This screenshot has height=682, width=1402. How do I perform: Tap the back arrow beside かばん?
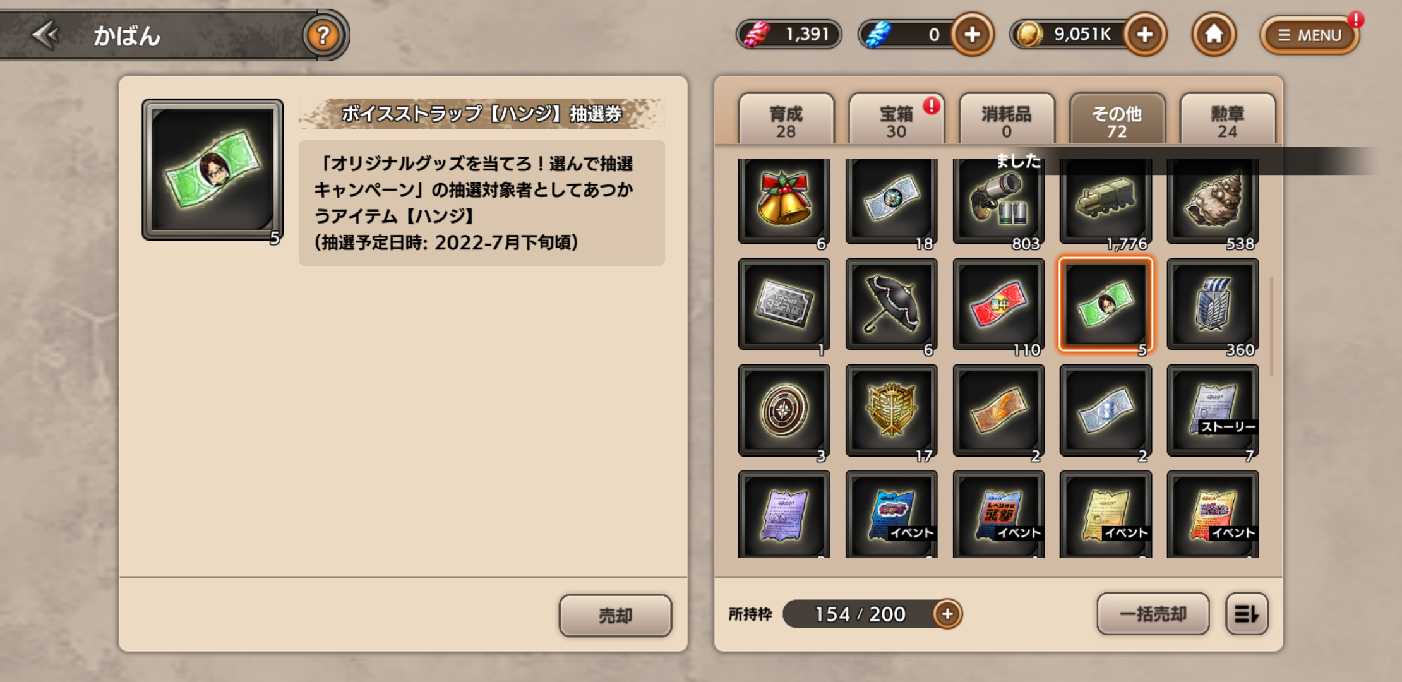click(x=45, y=35)
